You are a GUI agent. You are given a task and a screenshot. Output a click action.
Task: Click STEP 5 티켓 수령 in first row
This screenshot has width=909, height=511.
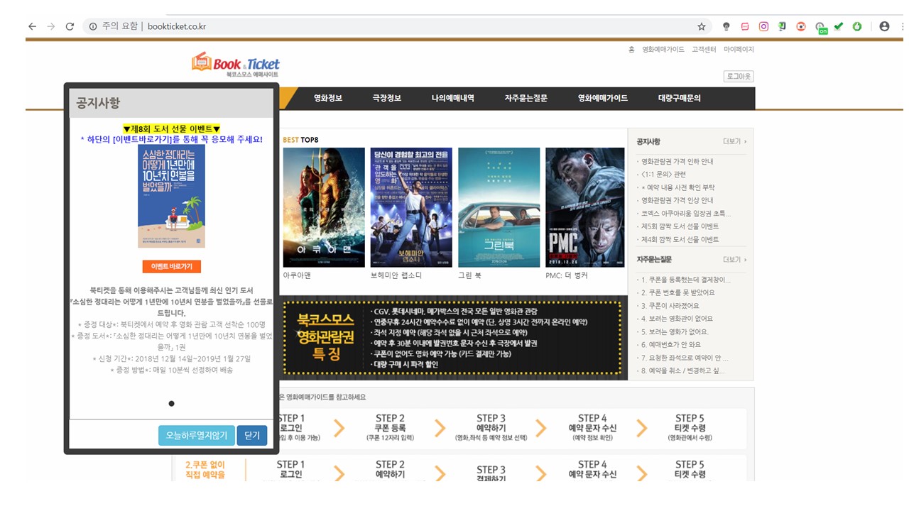690,428
